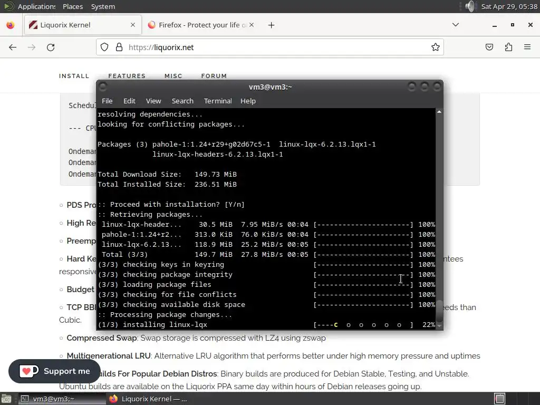The image size is (540, 405).
Task: Click the Proceed with installation prompt line
Action: pos(171,204)
